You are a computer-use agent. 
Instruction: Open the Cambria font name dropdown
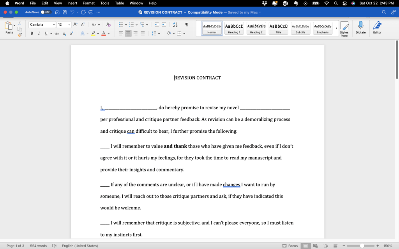coord(43,25)
